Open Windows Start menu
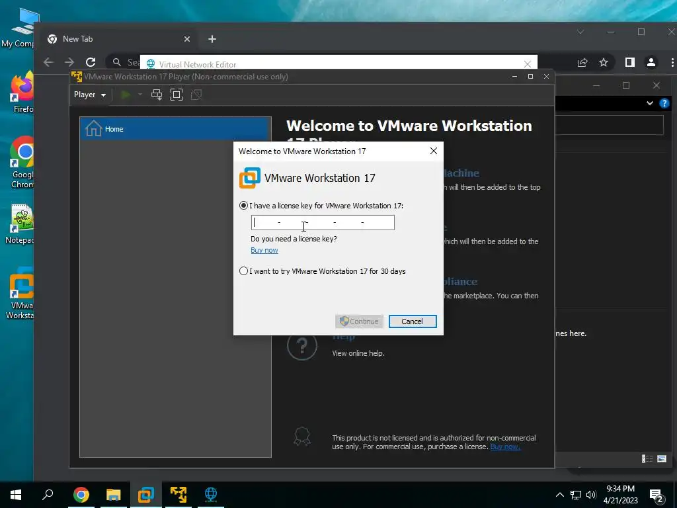 (16, 495)
